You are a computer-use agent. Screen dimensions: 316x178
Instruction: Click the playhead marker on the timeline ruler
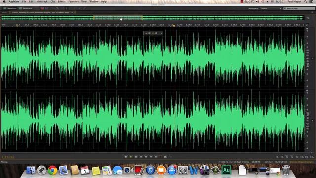[174, 25]
